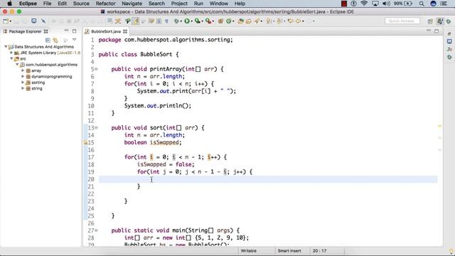Select the Package Explorer tab

(x=26, y=31)
